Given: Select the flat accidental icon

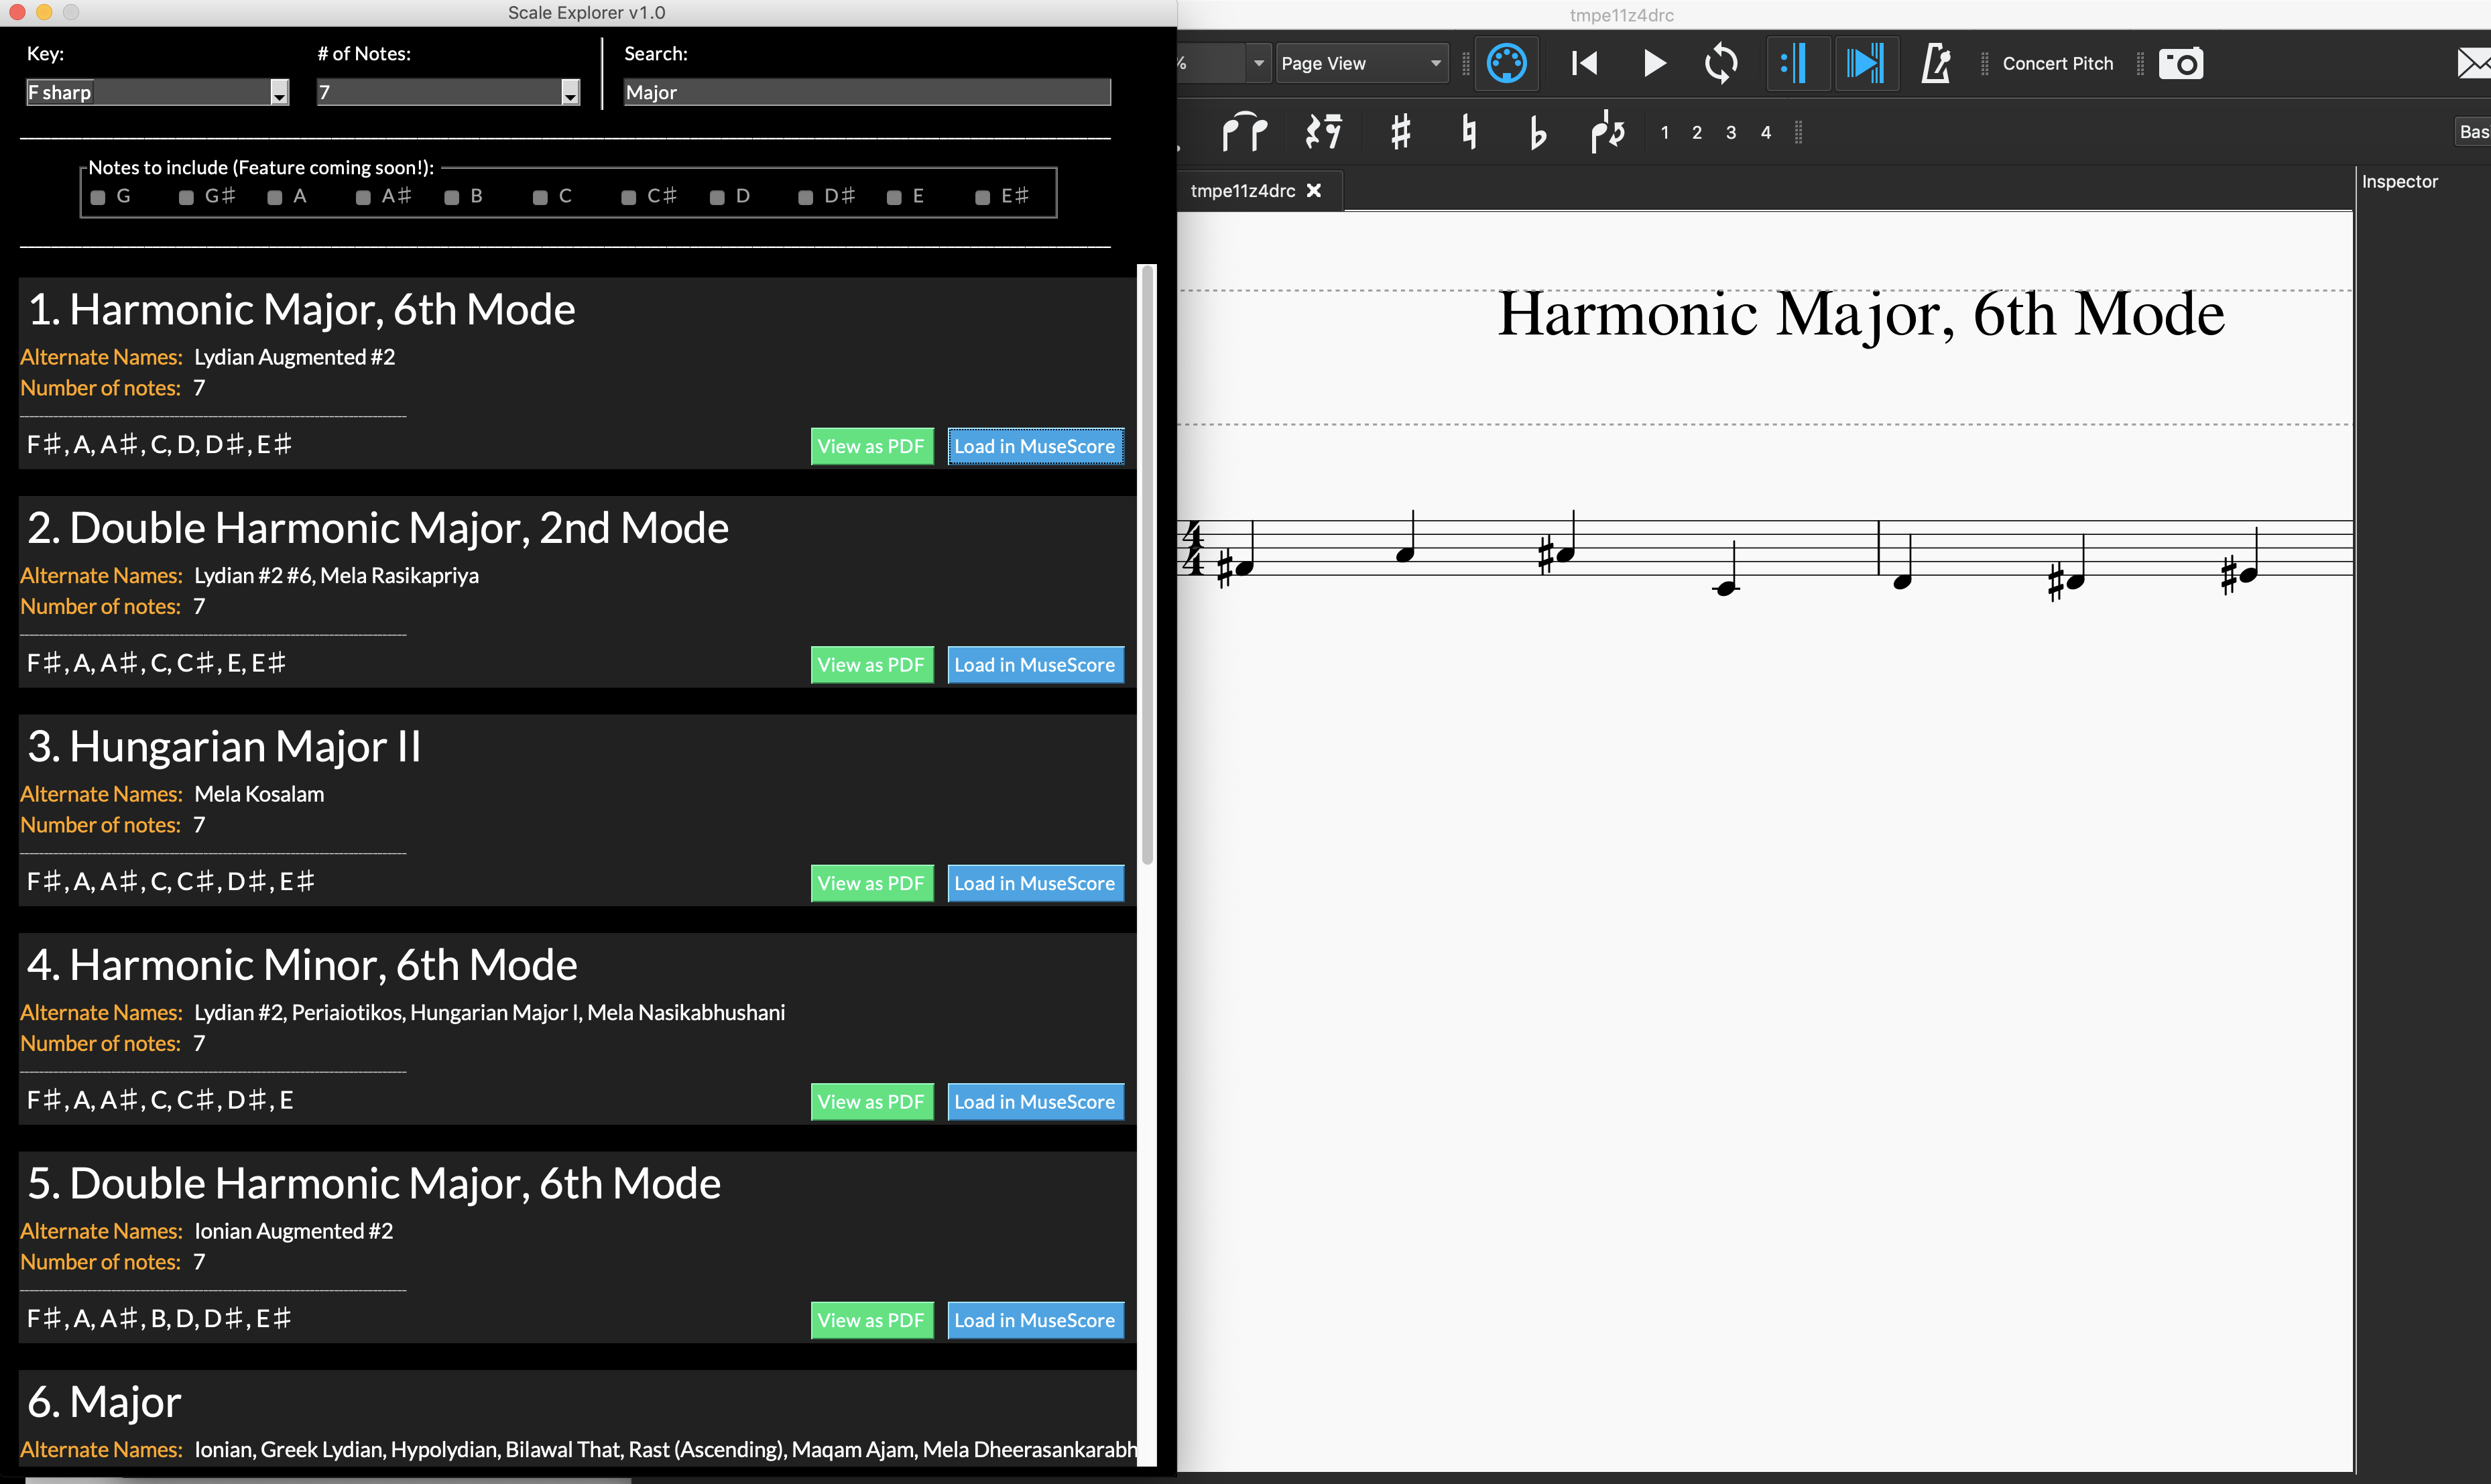Looking at the screenshot, I should coord(1537,132).
